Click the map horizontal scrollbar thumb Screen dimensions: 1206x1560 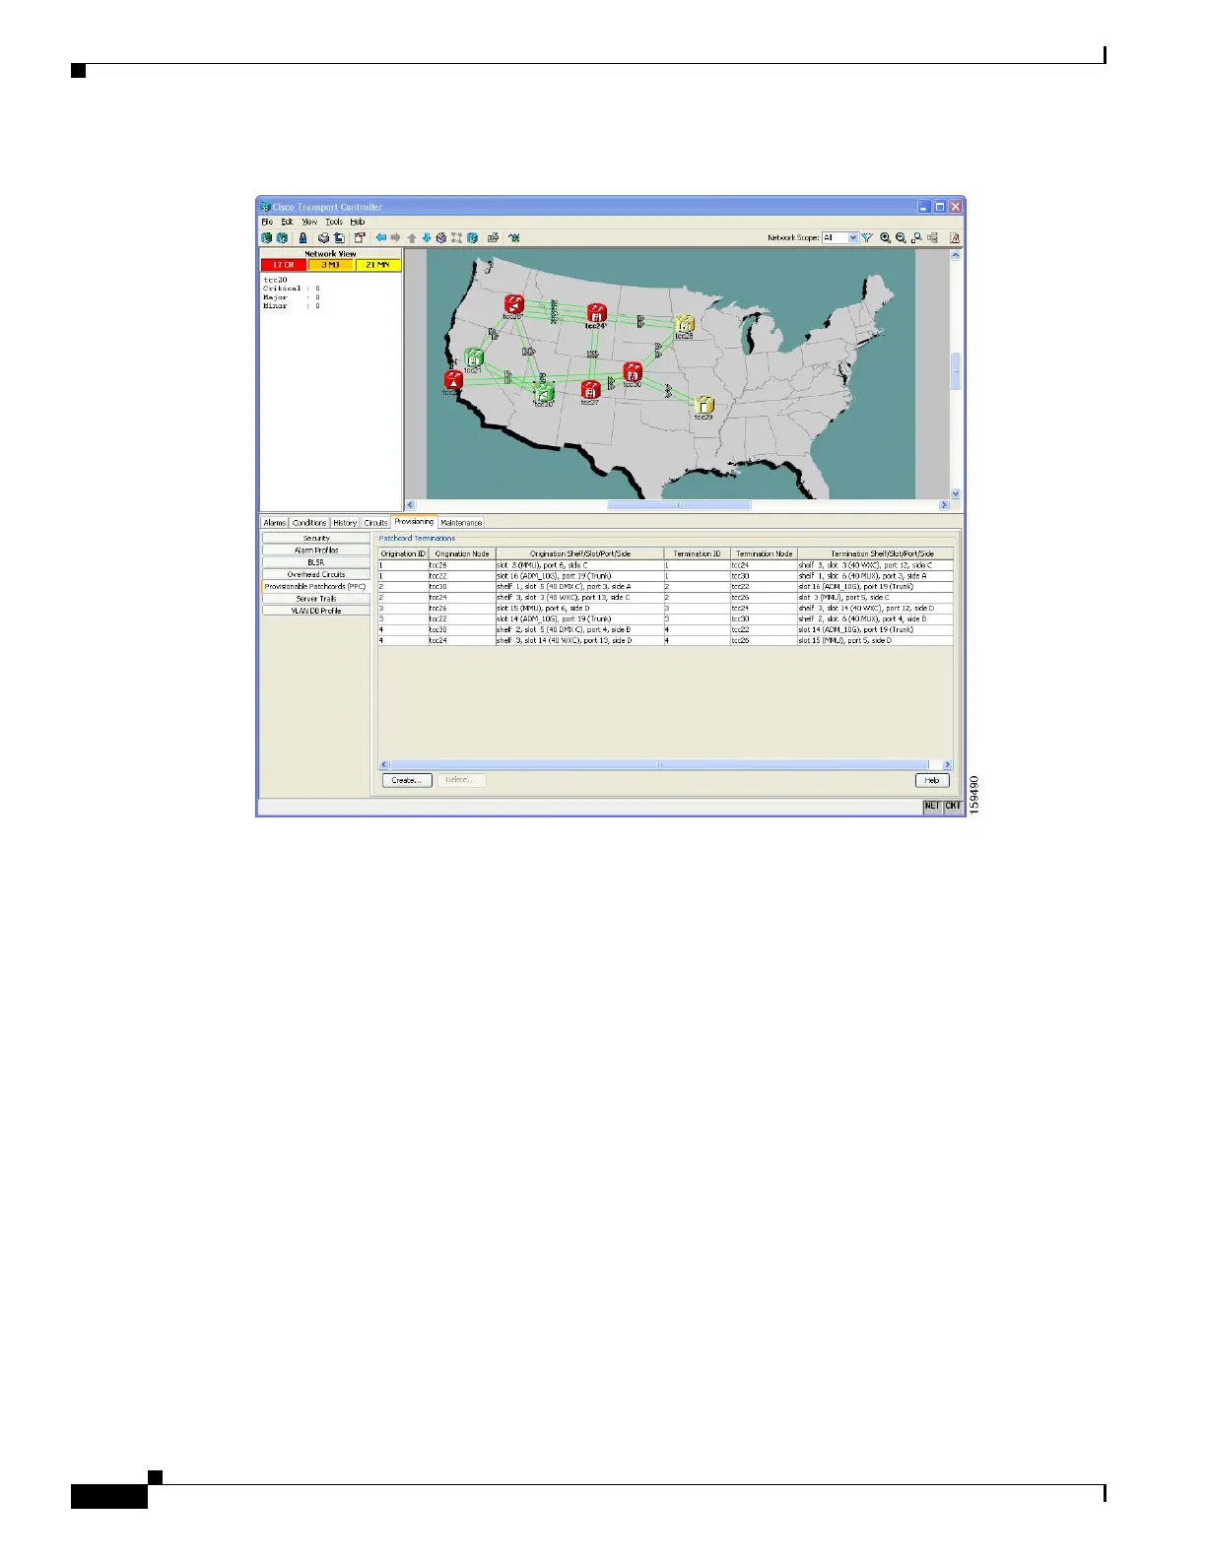(x=679, y=505)
